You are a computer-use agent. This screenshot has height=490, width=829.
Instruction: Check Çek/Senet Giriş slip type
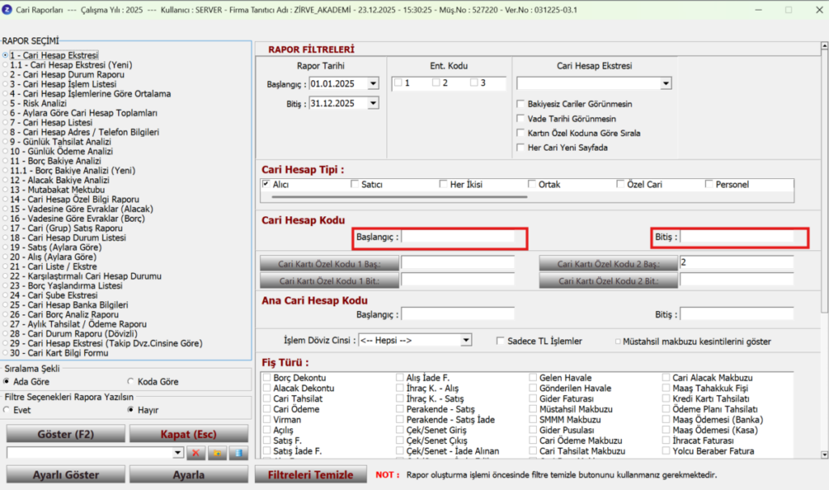(x=400, y=430)
